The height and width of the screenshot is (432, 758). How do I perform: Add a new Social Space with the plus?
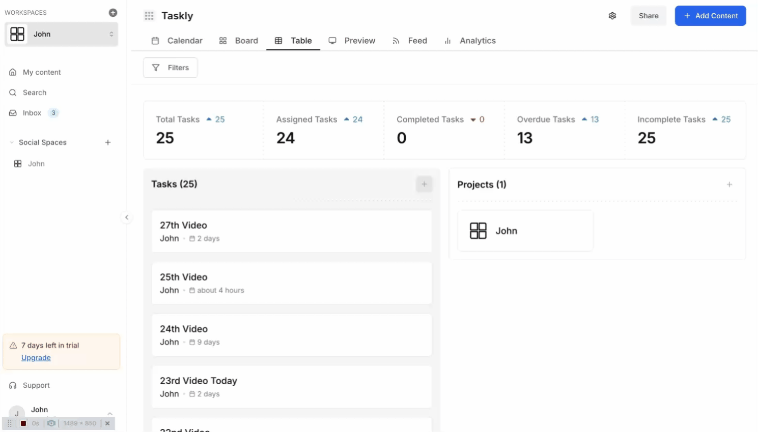point(108,142)
